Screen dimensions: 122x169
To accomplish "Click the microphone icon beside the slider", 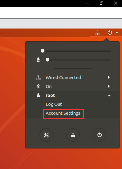I will 38,60.
